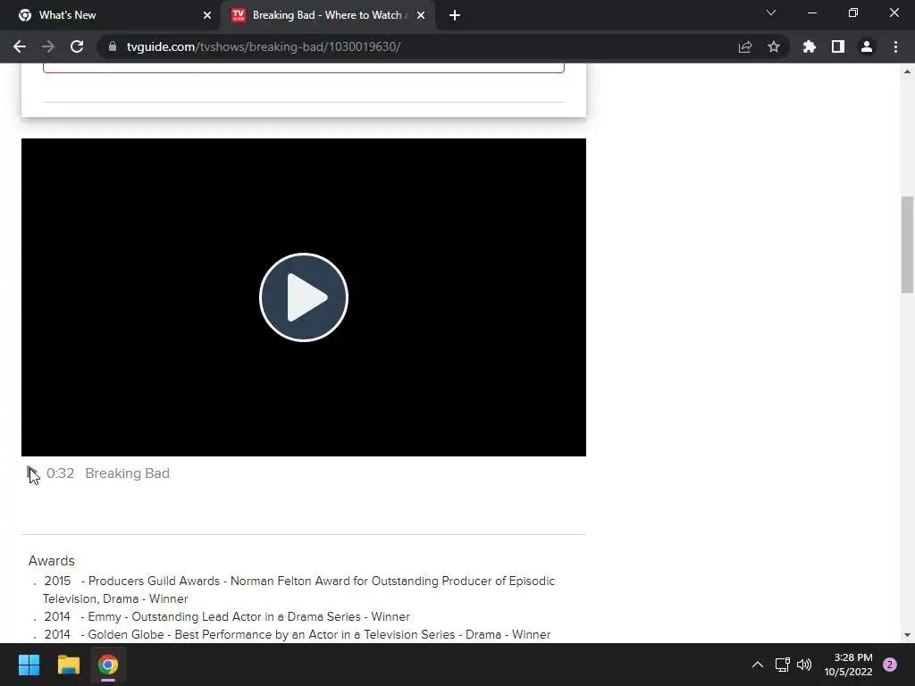Click the 2014 Golden Globe Best Performance entry
This screenshot has height=686, width=915.
tap(297, 634)
